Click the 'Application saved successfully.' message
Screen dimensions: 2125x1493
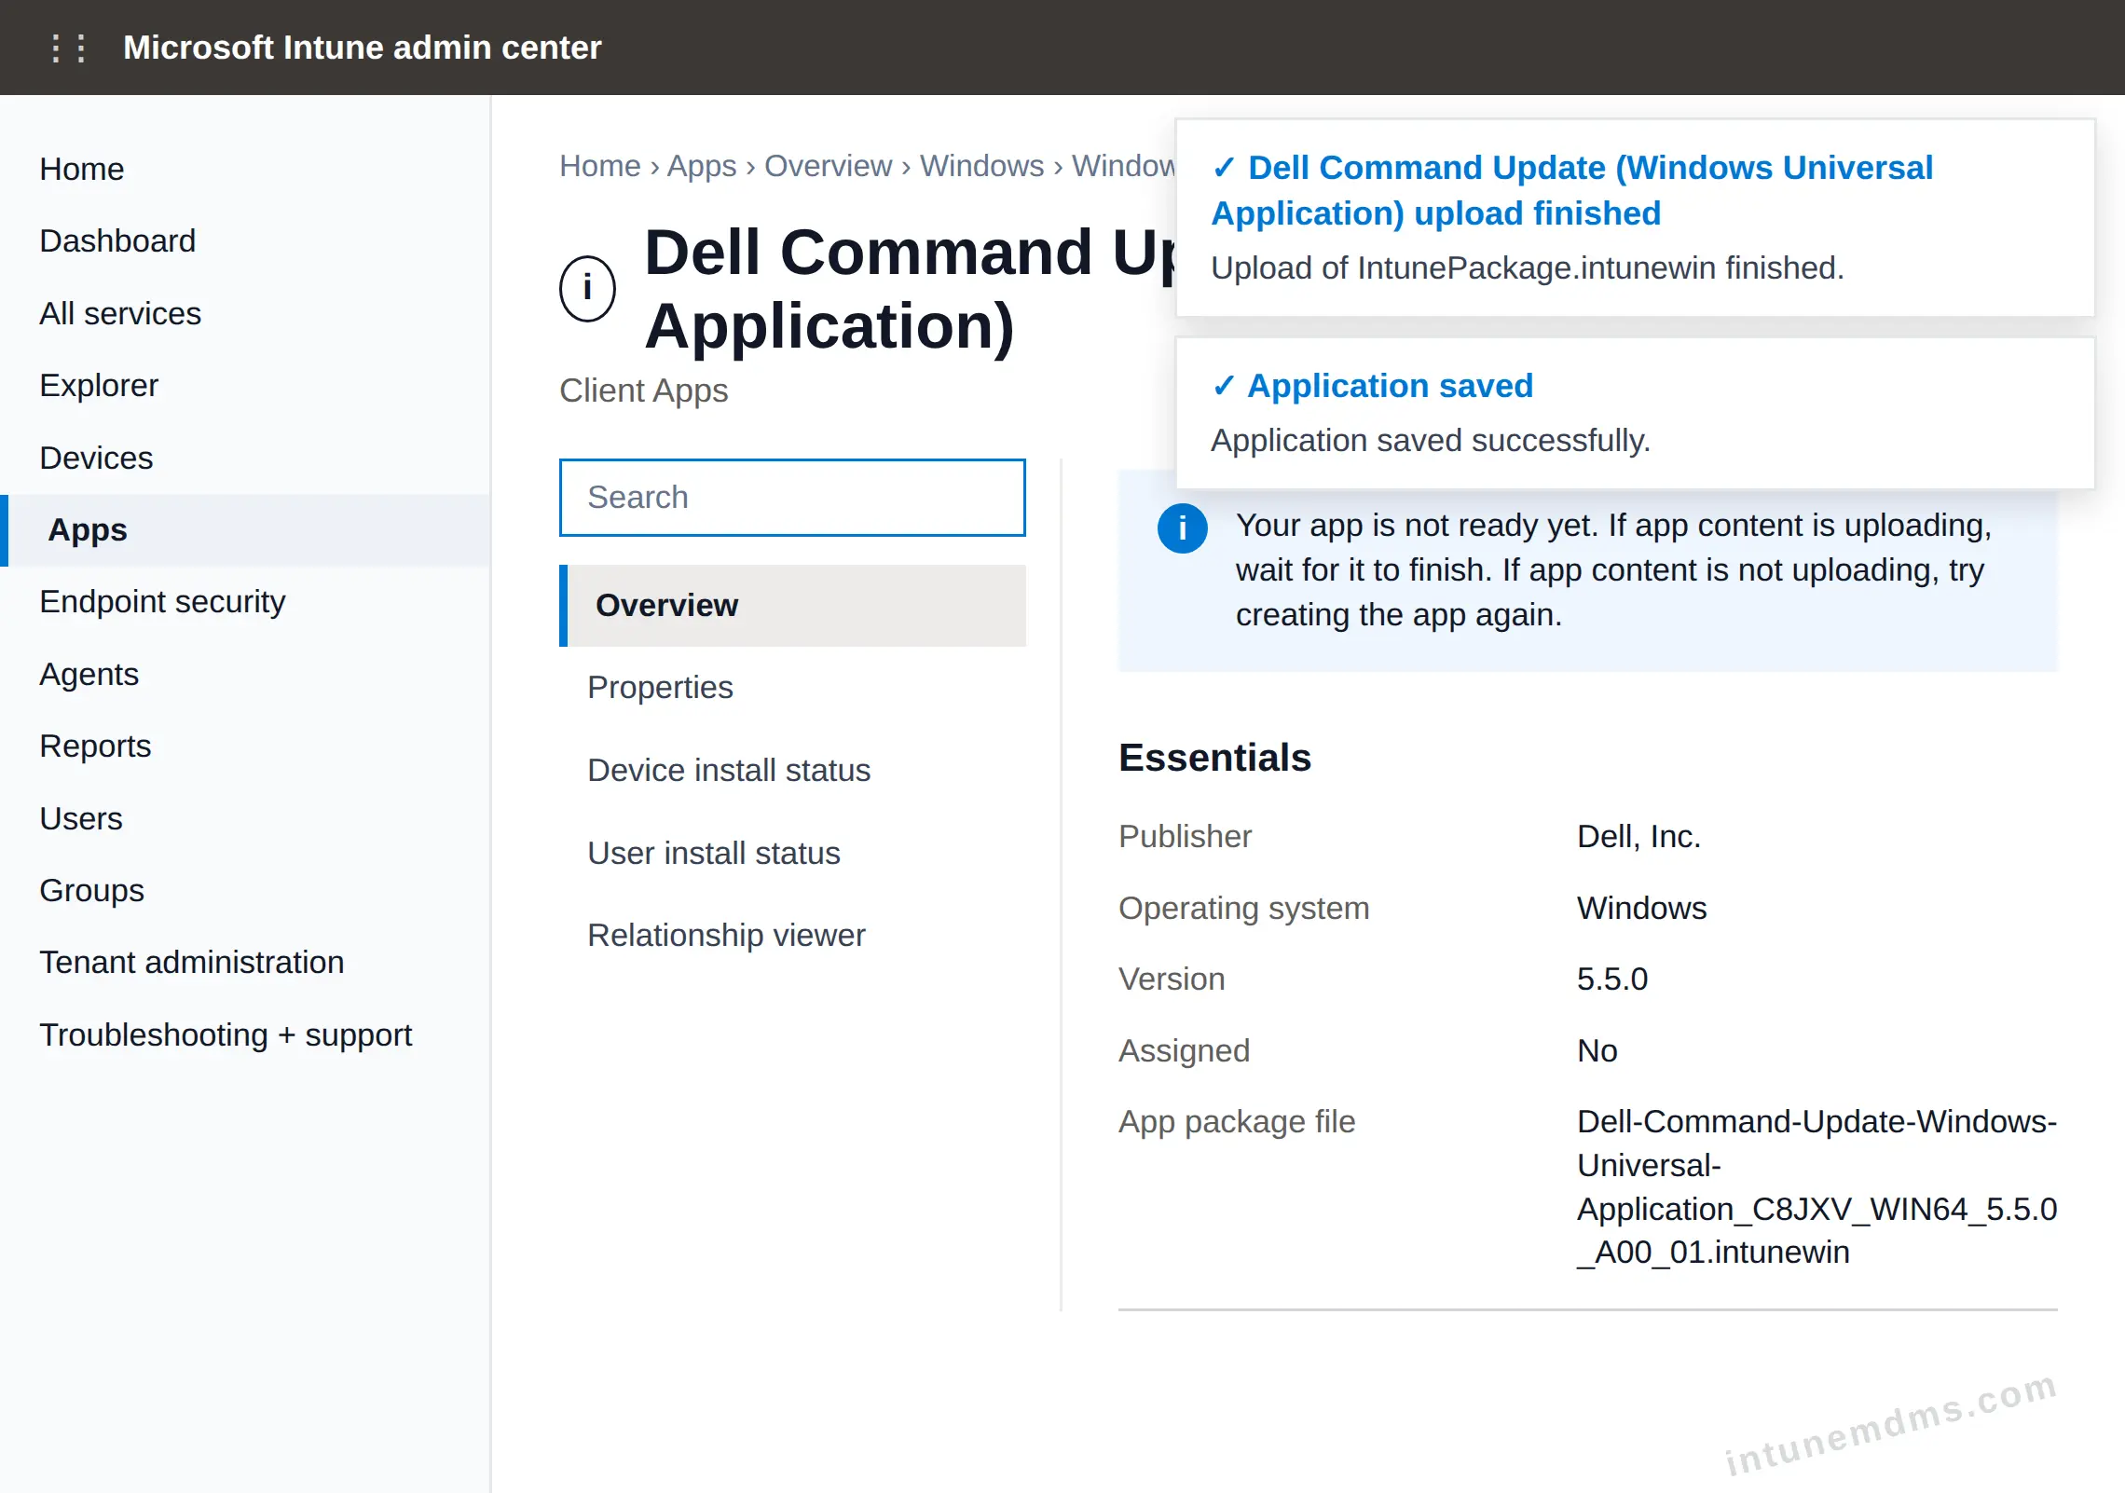point(1431,441)
